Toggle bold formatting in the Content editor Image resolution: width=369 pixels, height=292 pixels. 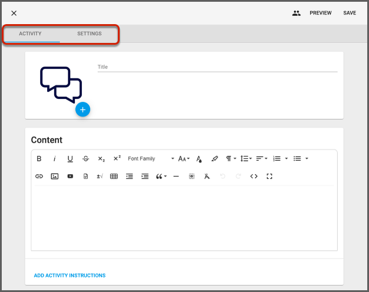(39, 158)
